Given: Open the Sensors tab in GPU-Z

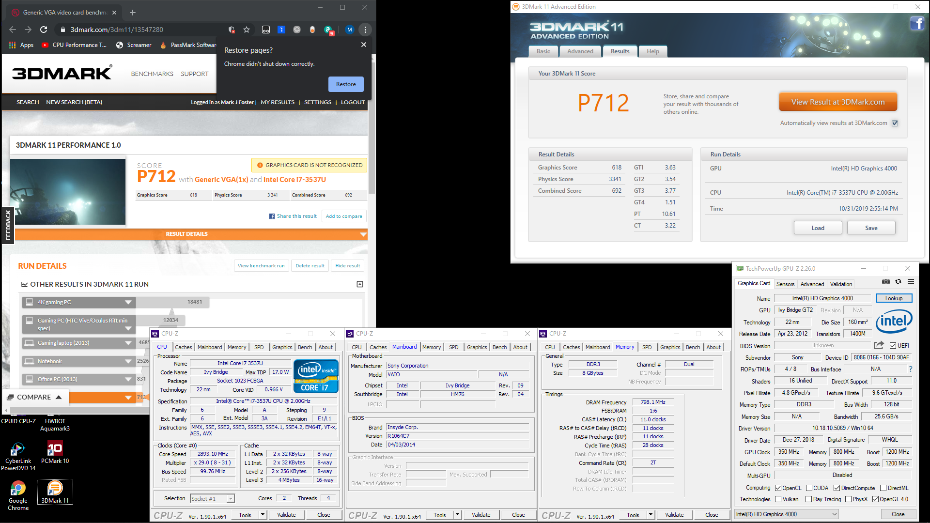Looking at the screenshot, I should pyautogui.click(x=785, y=284).
